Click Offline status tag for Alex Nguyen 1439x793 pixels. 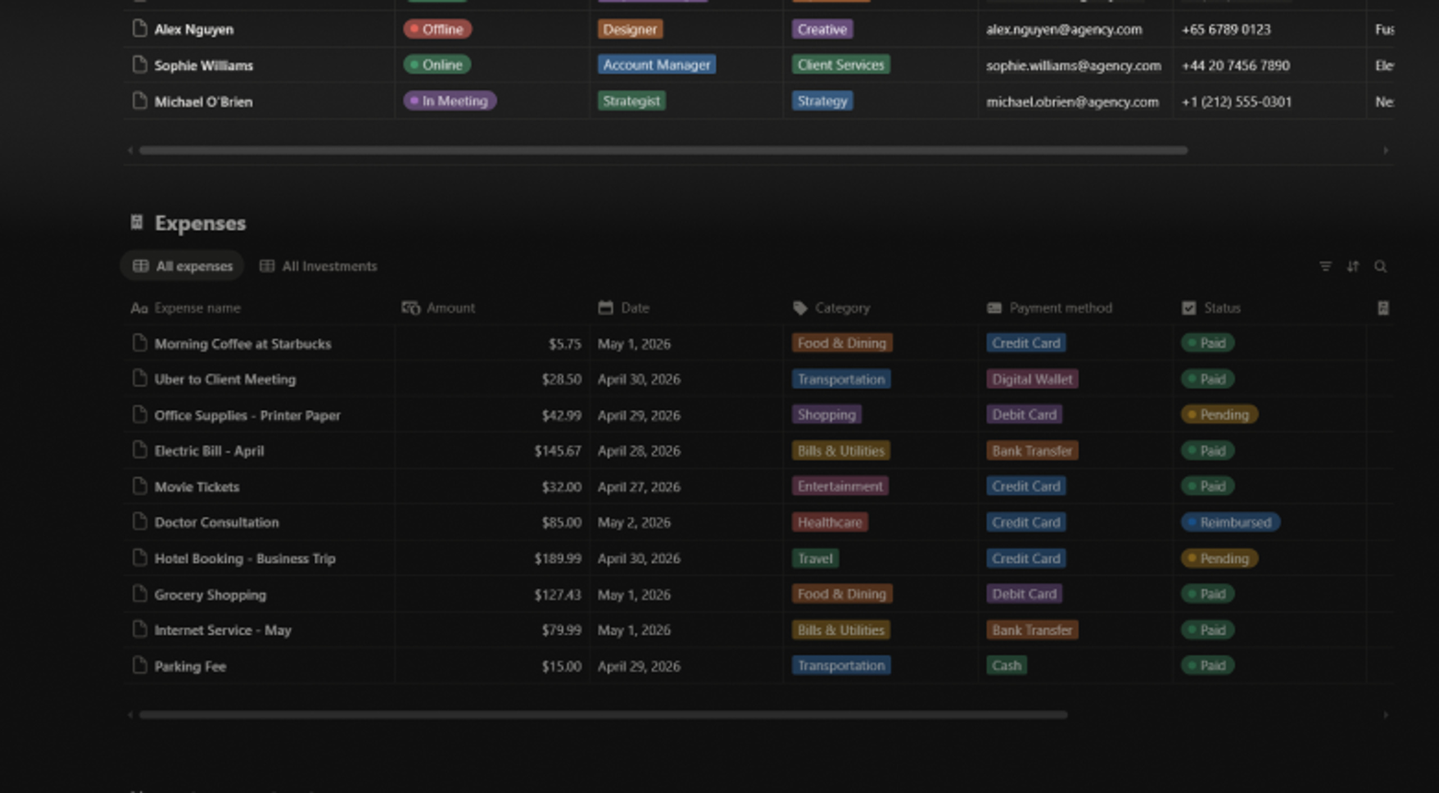[437, 29]
